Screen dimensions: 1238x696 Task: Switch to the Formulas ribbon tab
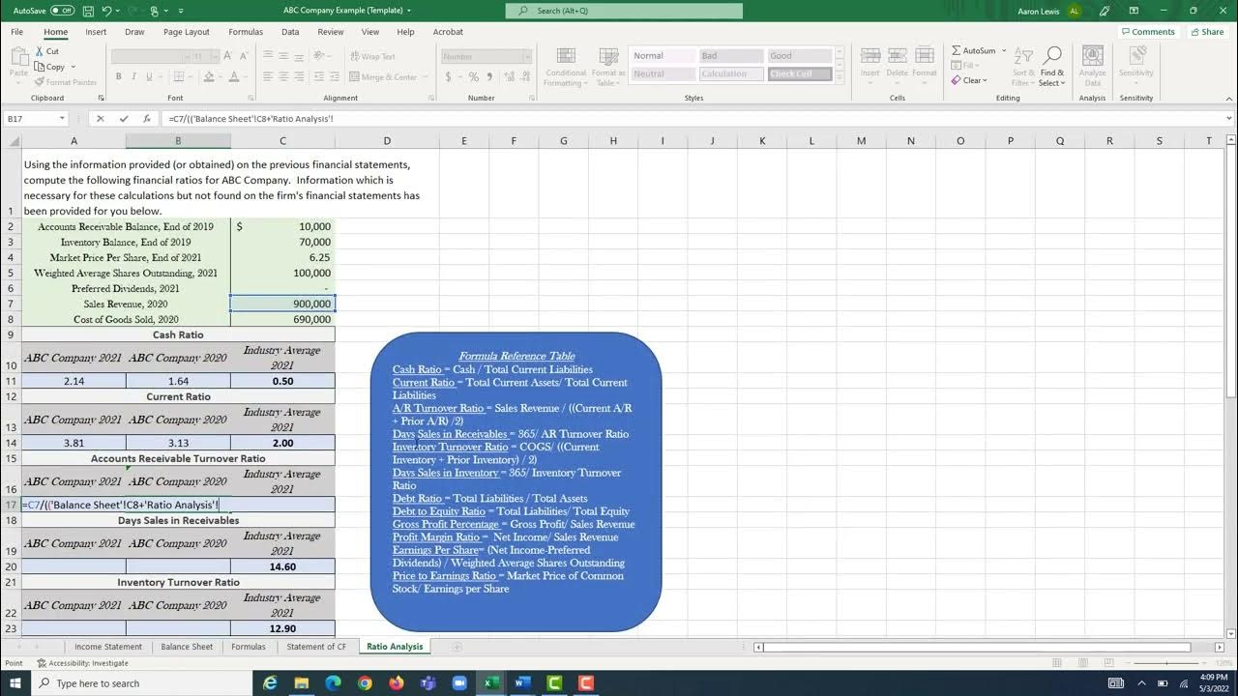click(x=246, y=32)
